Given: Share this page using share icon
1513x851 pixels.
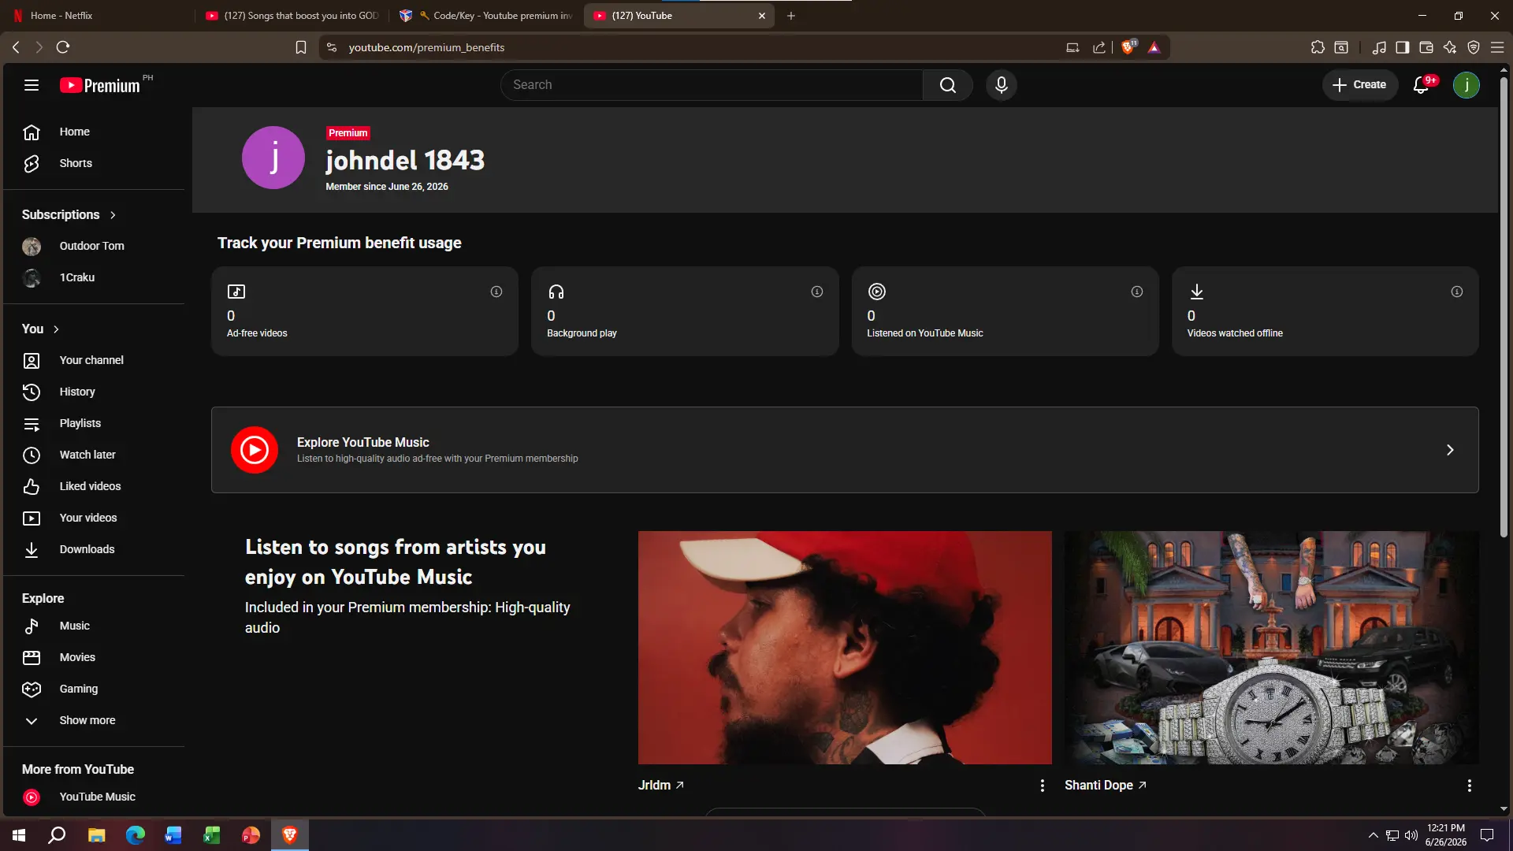Looking at the screenshot, I should (x=1099, y=47).
